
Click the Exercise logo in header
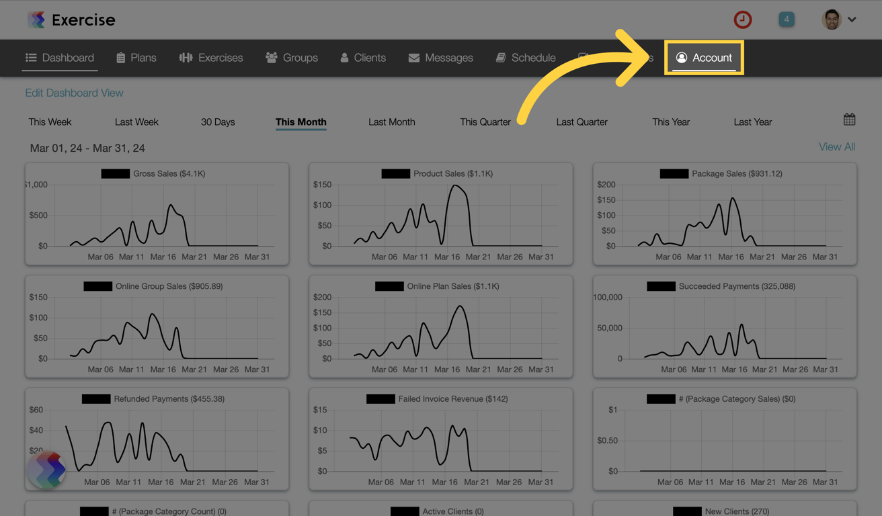(x=71, y=19)
